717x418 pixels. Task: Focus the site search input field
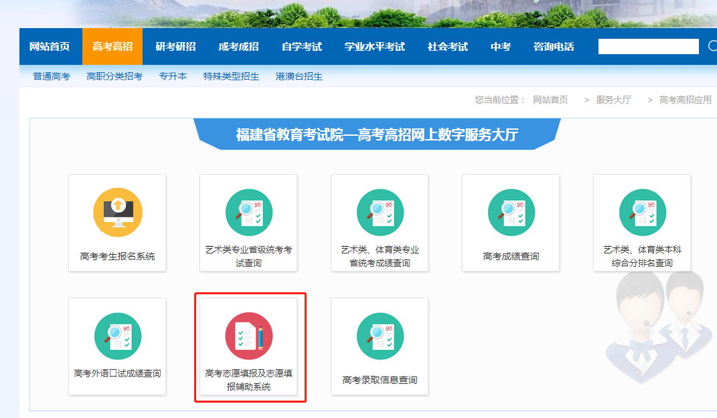tap(649, 46)
